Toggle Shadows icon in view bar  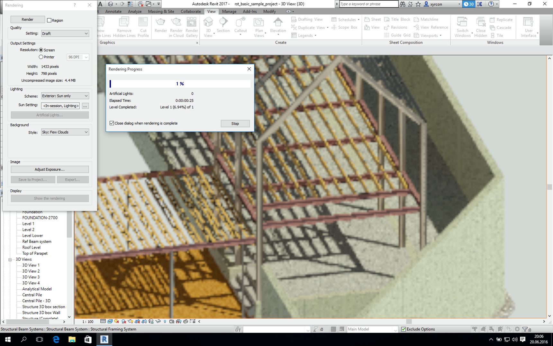point(123,321)
